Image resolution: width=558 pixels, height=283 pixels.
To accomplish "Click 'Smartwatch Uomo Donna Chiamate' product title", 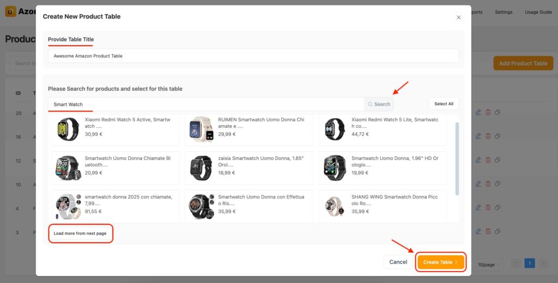I will click(128, 162).
